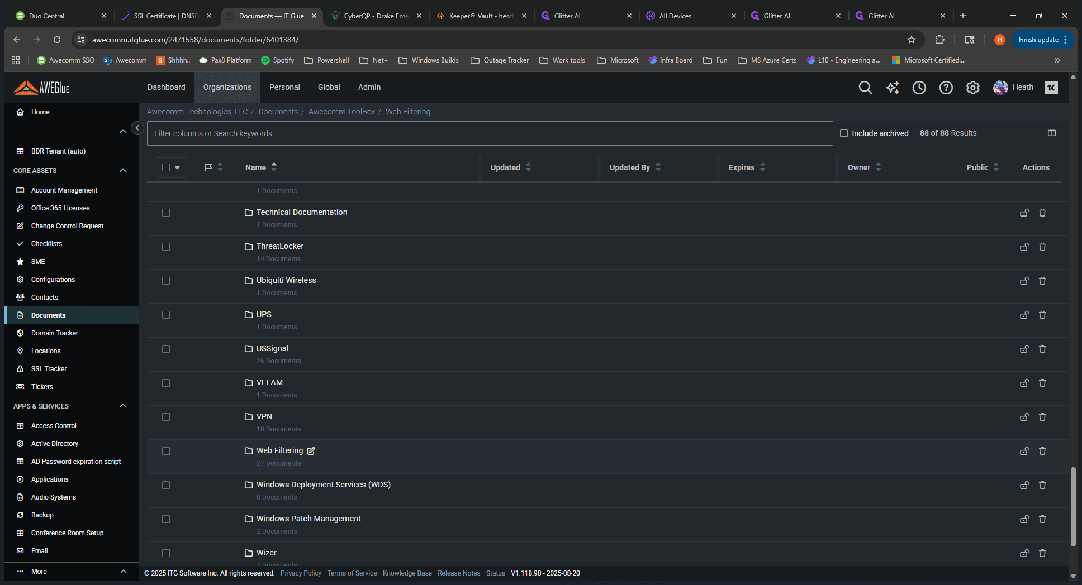Click the lock icon for USSignal folder
Screen dimensions: 1082x585
tap(1024, 349)
